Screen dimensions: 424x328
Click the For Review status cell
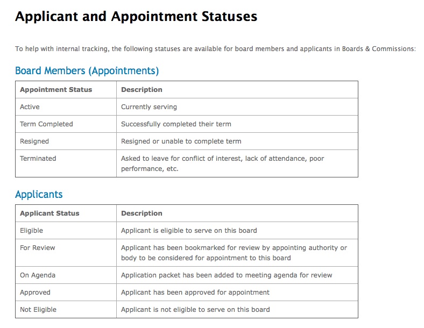tap(38, 248)
